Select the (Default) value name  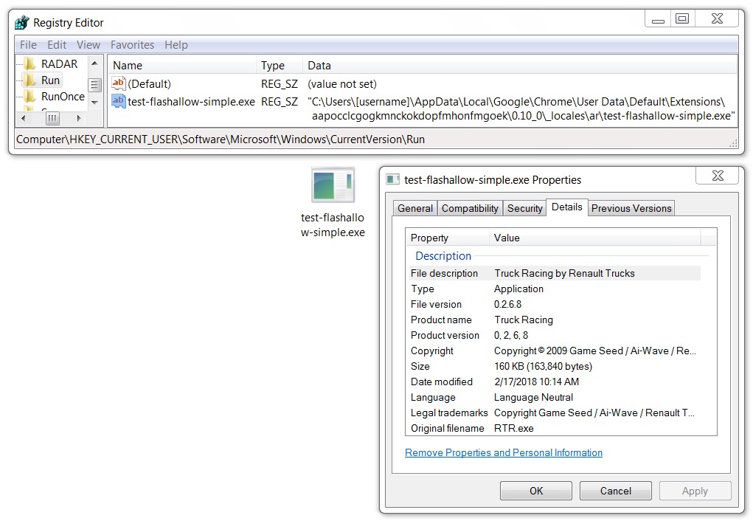150,84
